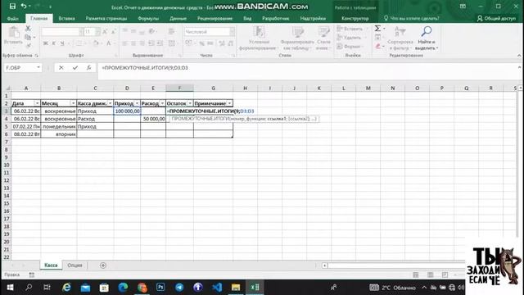Open the Insert Function fx dialog
524x295 pixels.
click(88, 67)
